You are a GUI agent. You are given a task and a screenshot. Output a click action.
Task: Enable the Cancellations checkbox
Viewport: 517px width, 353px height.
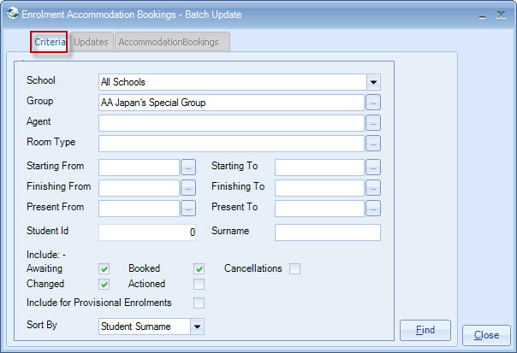click(x=294, y=268)
